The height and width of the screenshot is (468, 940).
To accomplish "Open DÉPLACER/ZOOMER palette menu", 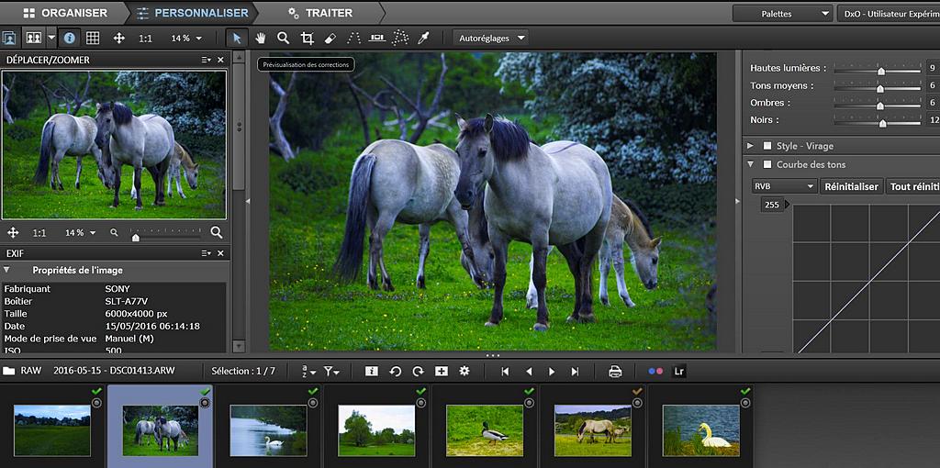I will click(207, 60).
